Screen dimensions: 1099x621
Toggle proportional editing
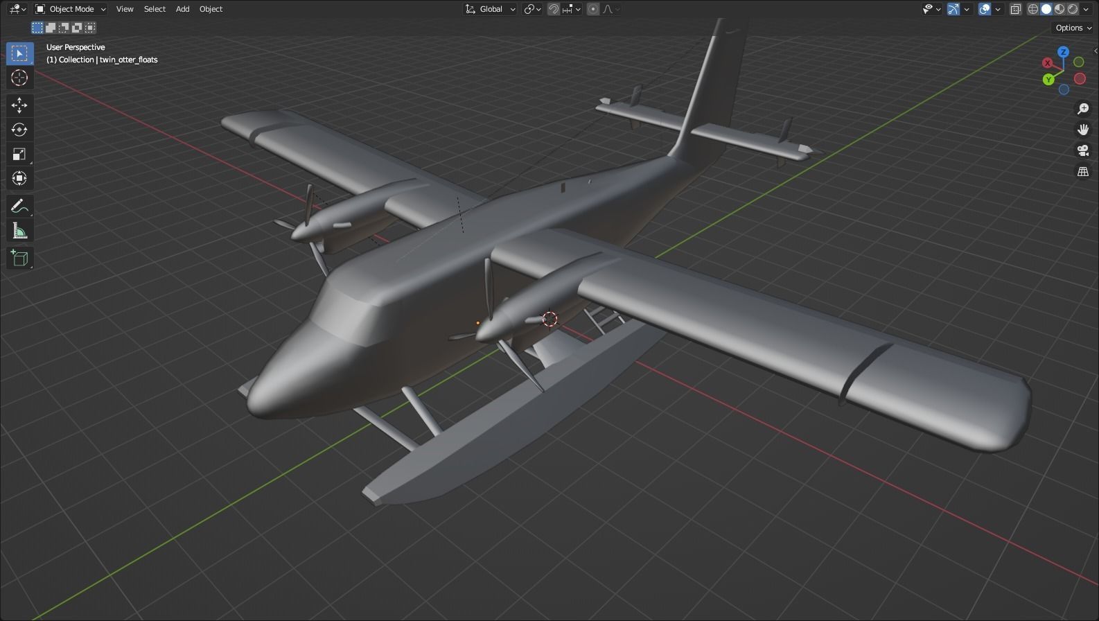pyautogui.click(x=593, y=9)
